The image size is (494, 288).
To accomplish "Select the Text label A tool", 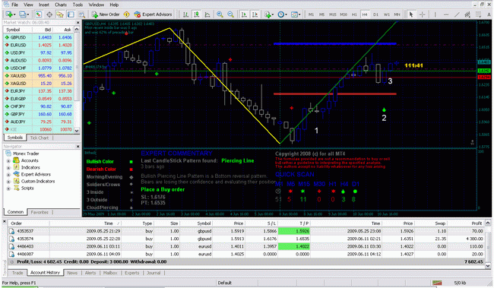I will coord(489,14).
